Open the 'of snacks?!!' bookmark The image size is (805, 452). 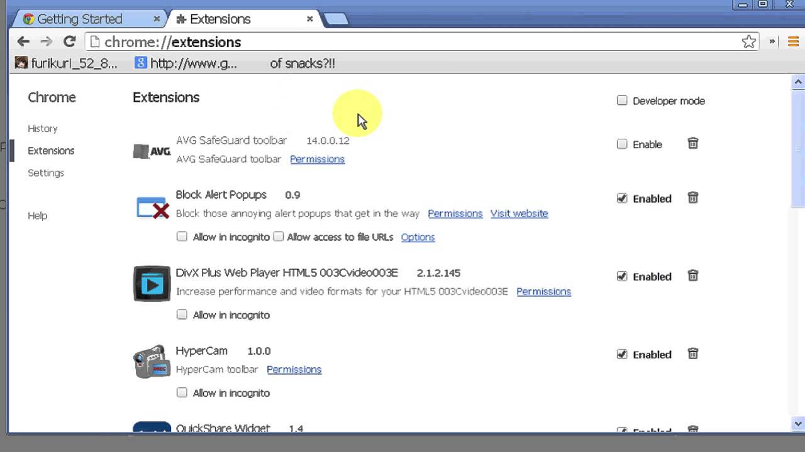[303, 63]
